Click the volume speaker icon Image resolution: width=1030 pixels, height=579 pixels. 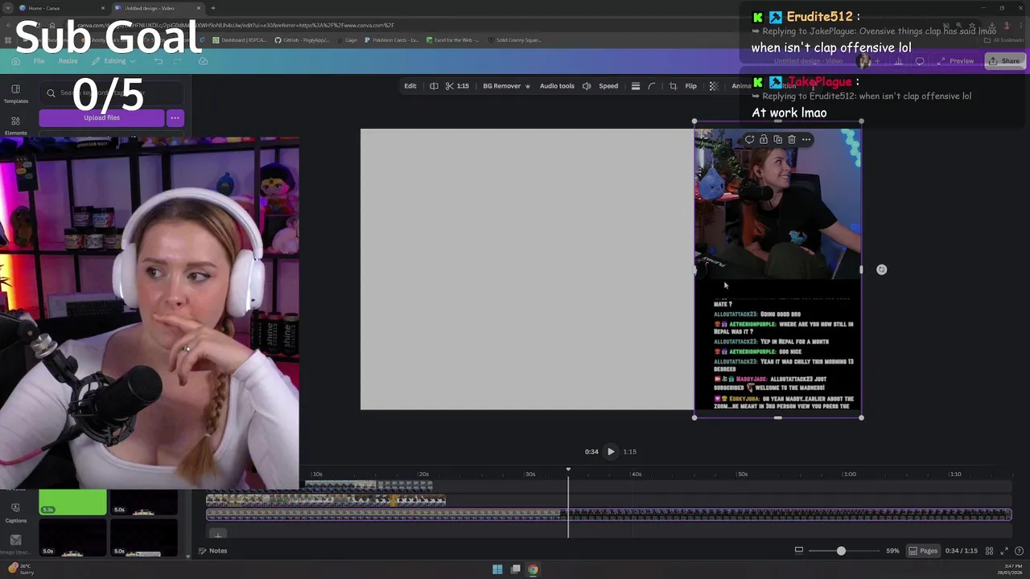coord(587,86)
